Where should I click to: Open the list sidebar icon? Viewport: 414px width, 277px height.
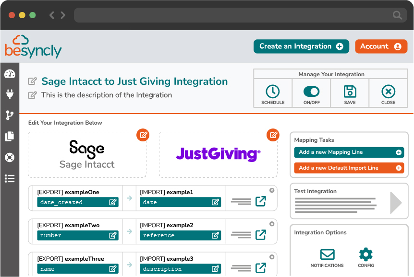[x=10, y=178]
